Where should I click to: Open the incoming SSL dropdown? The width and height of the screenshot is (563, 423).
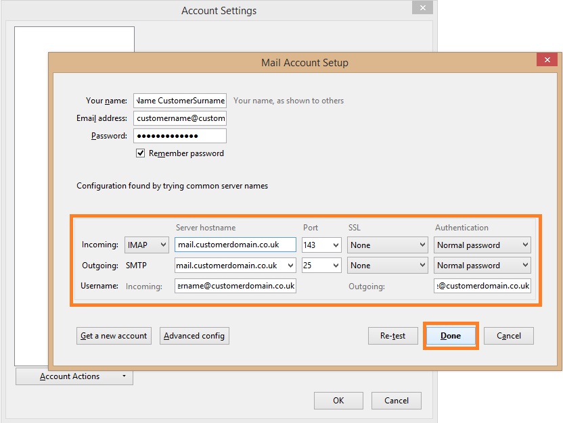(388, 245)
